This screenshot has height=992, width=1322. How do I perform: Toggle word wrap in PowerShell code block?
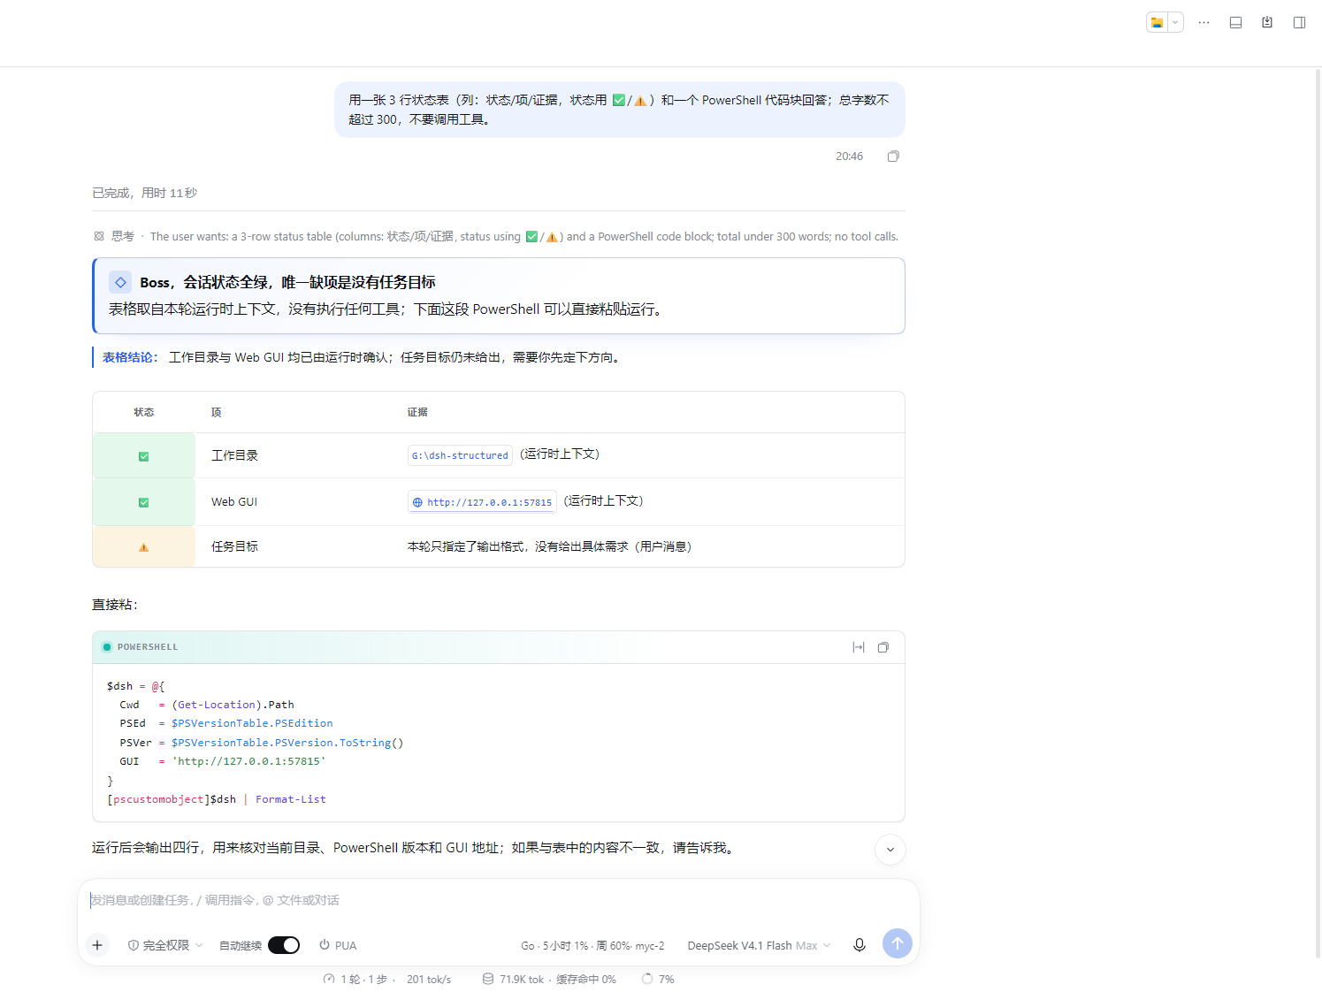tap(858, 647)
